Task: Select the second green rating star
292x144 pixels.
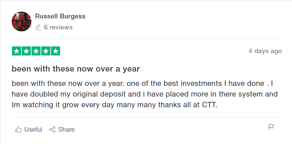Action: 26,51
